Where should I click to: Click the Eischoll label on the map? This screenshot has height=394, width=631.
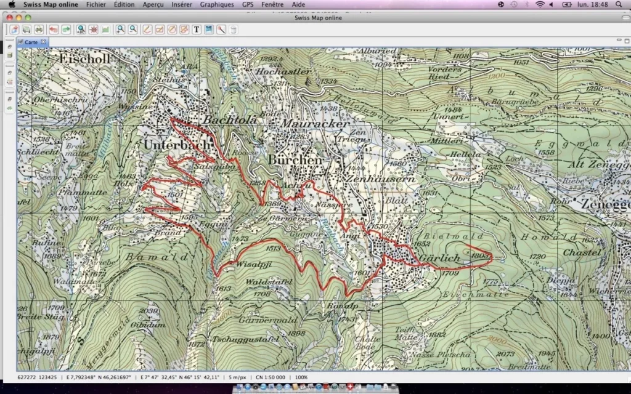(84, 58)
